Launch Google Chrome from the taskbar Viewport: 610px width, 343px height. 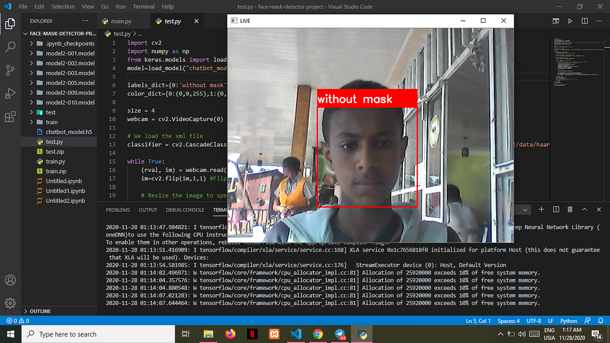click(318, 334)
